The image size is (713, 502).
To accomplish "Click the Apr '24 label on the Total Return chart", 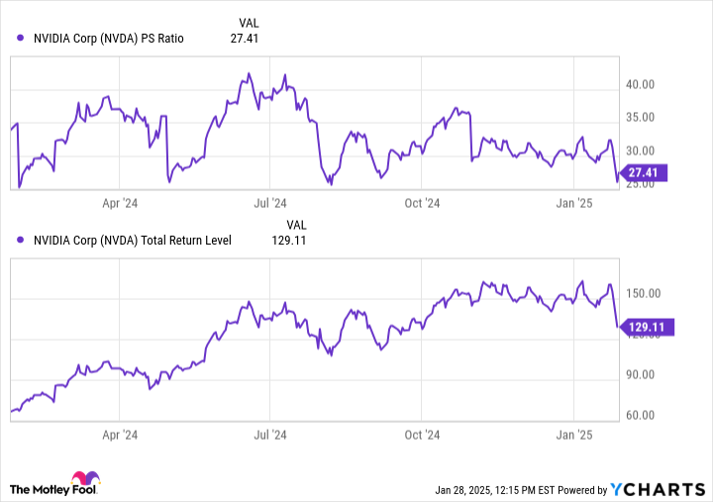I will [119, 435].
